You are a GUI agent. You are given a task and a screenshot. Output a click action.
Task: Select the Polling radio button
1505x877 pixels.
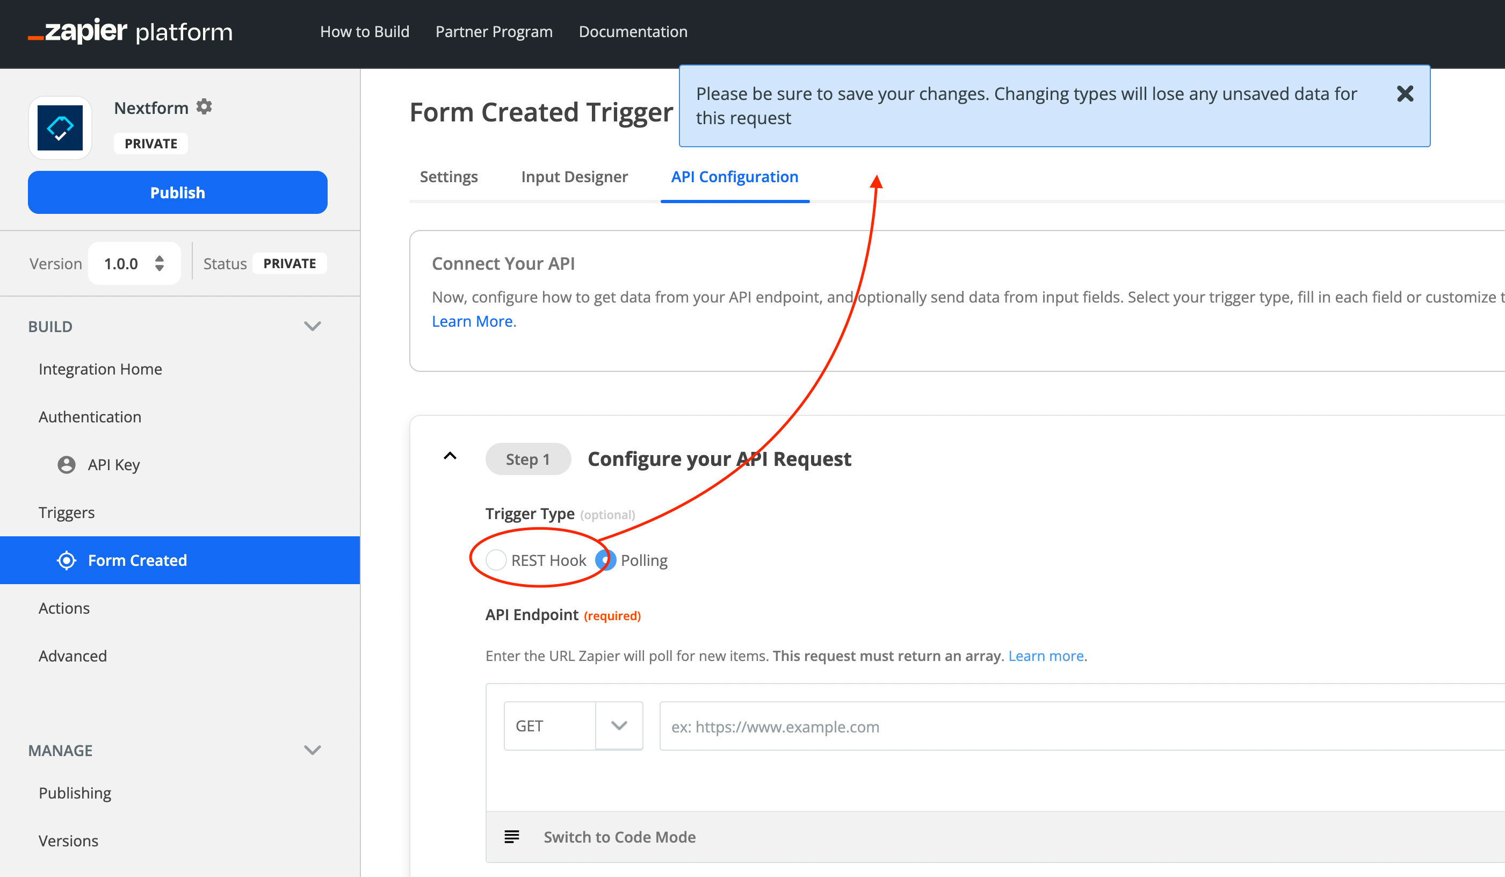click(606, 560)
